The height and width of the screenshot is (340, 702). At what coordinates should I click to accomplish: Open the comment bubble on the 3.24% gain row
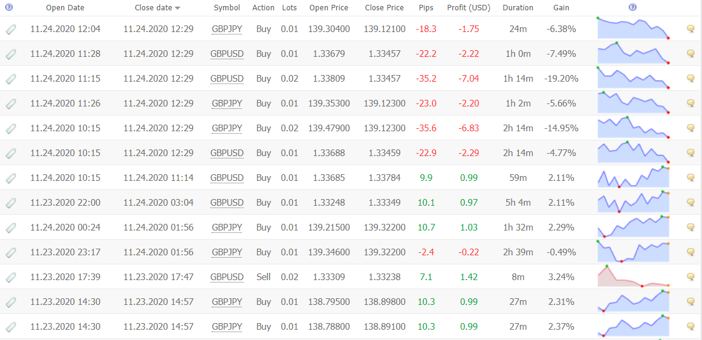point(691,277)
